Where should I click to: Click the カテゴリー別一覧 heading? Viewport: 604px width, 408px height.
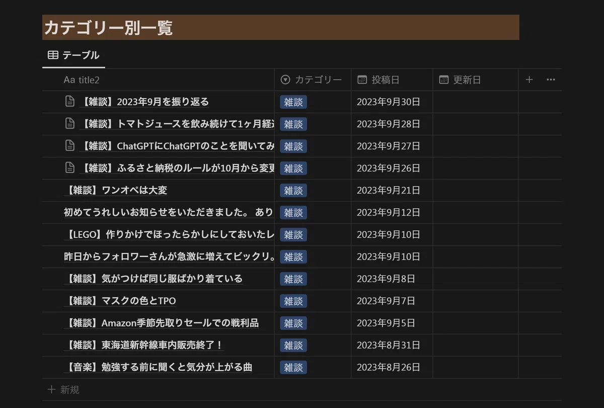tap(108, 28)
